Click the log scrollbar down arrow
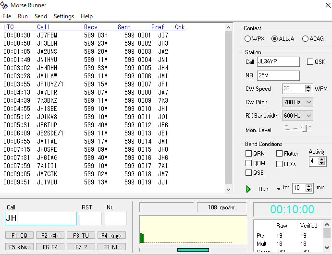 click(228, 190)
